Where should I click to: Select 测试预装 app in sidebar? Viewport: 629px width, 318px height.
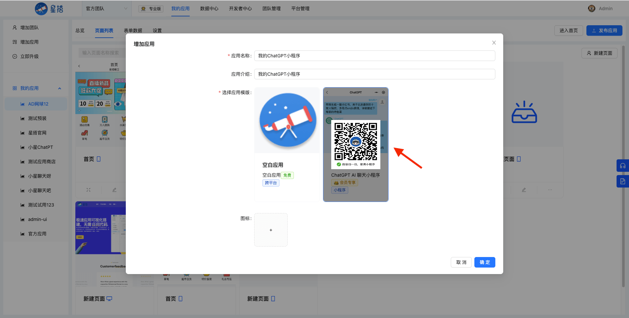coord(36,118)
